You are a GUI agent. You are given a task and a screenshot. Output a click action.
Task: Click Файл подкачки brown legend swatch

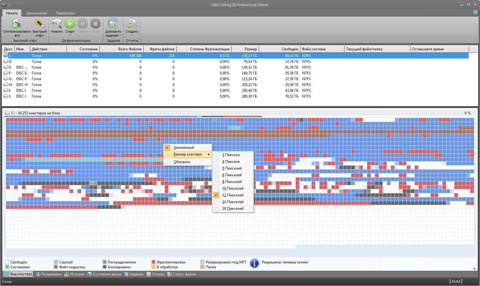pyautogui.click(x=56, y=267)
